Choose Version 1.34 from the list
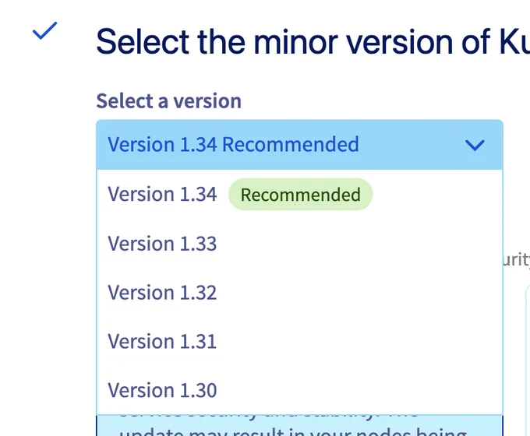Image resolution: width=530 pixels, height=436 pixels. point(299,194)
